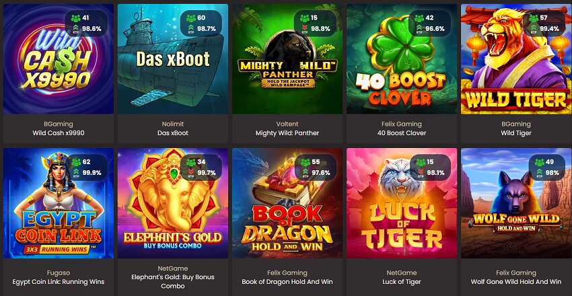Select the Felix Gaming provider under Book of Dragon

pyautogui.click(x=287, y=272)
